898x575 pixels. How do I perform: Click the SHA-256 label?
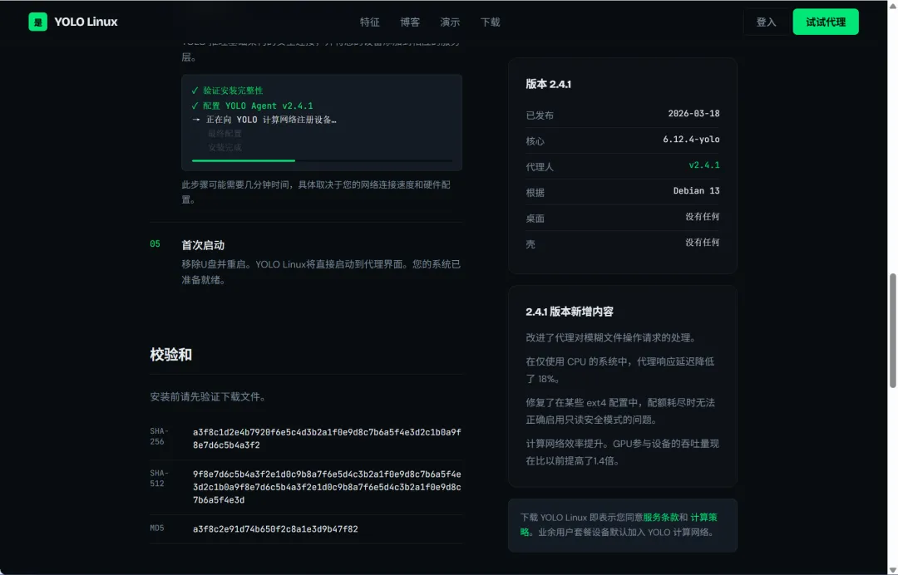point(159,436)
